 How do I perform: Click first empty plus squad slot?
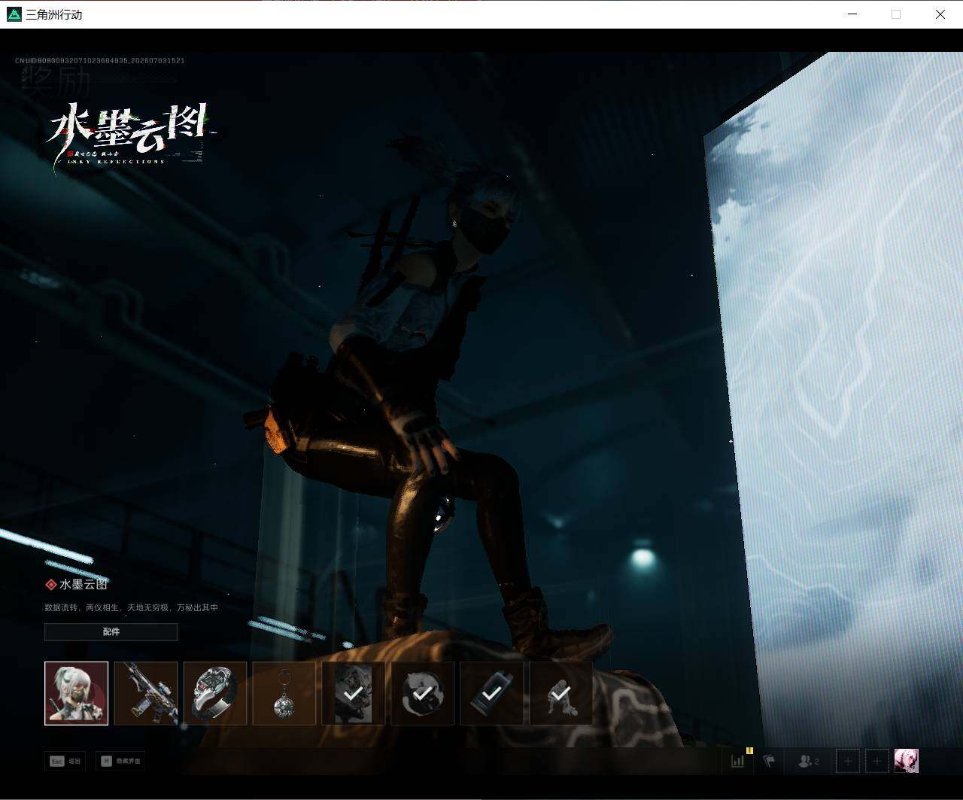tap(848, 761)
